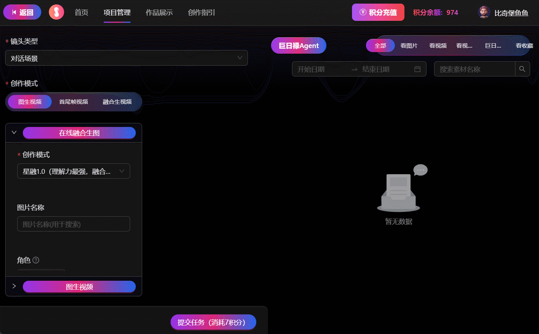Click the search magnifier icon
Image resolution: width=539 pixels, height=334 pixels.
(522, 69)
